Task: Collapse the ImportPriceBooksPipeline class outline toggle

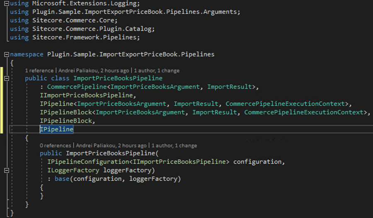Action: tap(7, 78)
